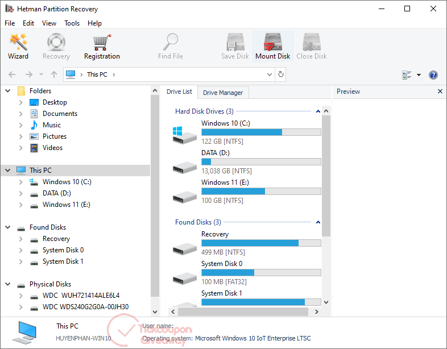Image resolution: width=447 pixels, height=349 pixels.
Task: Select Documents folder in tree
Action: coord(60,113)
